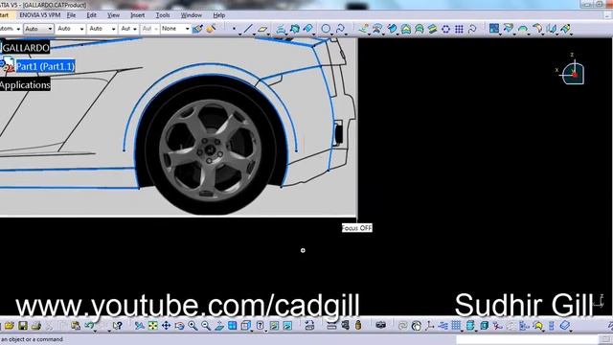Select the Line tool in the toolbar
Screen dimensions: 613x345
pos(248,29)
